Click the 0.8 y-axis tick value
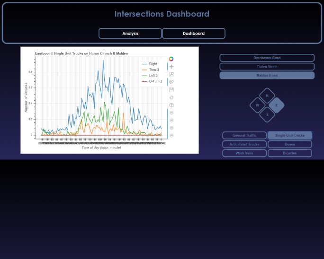This screenshot has width=324, height=259. (x=31, y=72)
